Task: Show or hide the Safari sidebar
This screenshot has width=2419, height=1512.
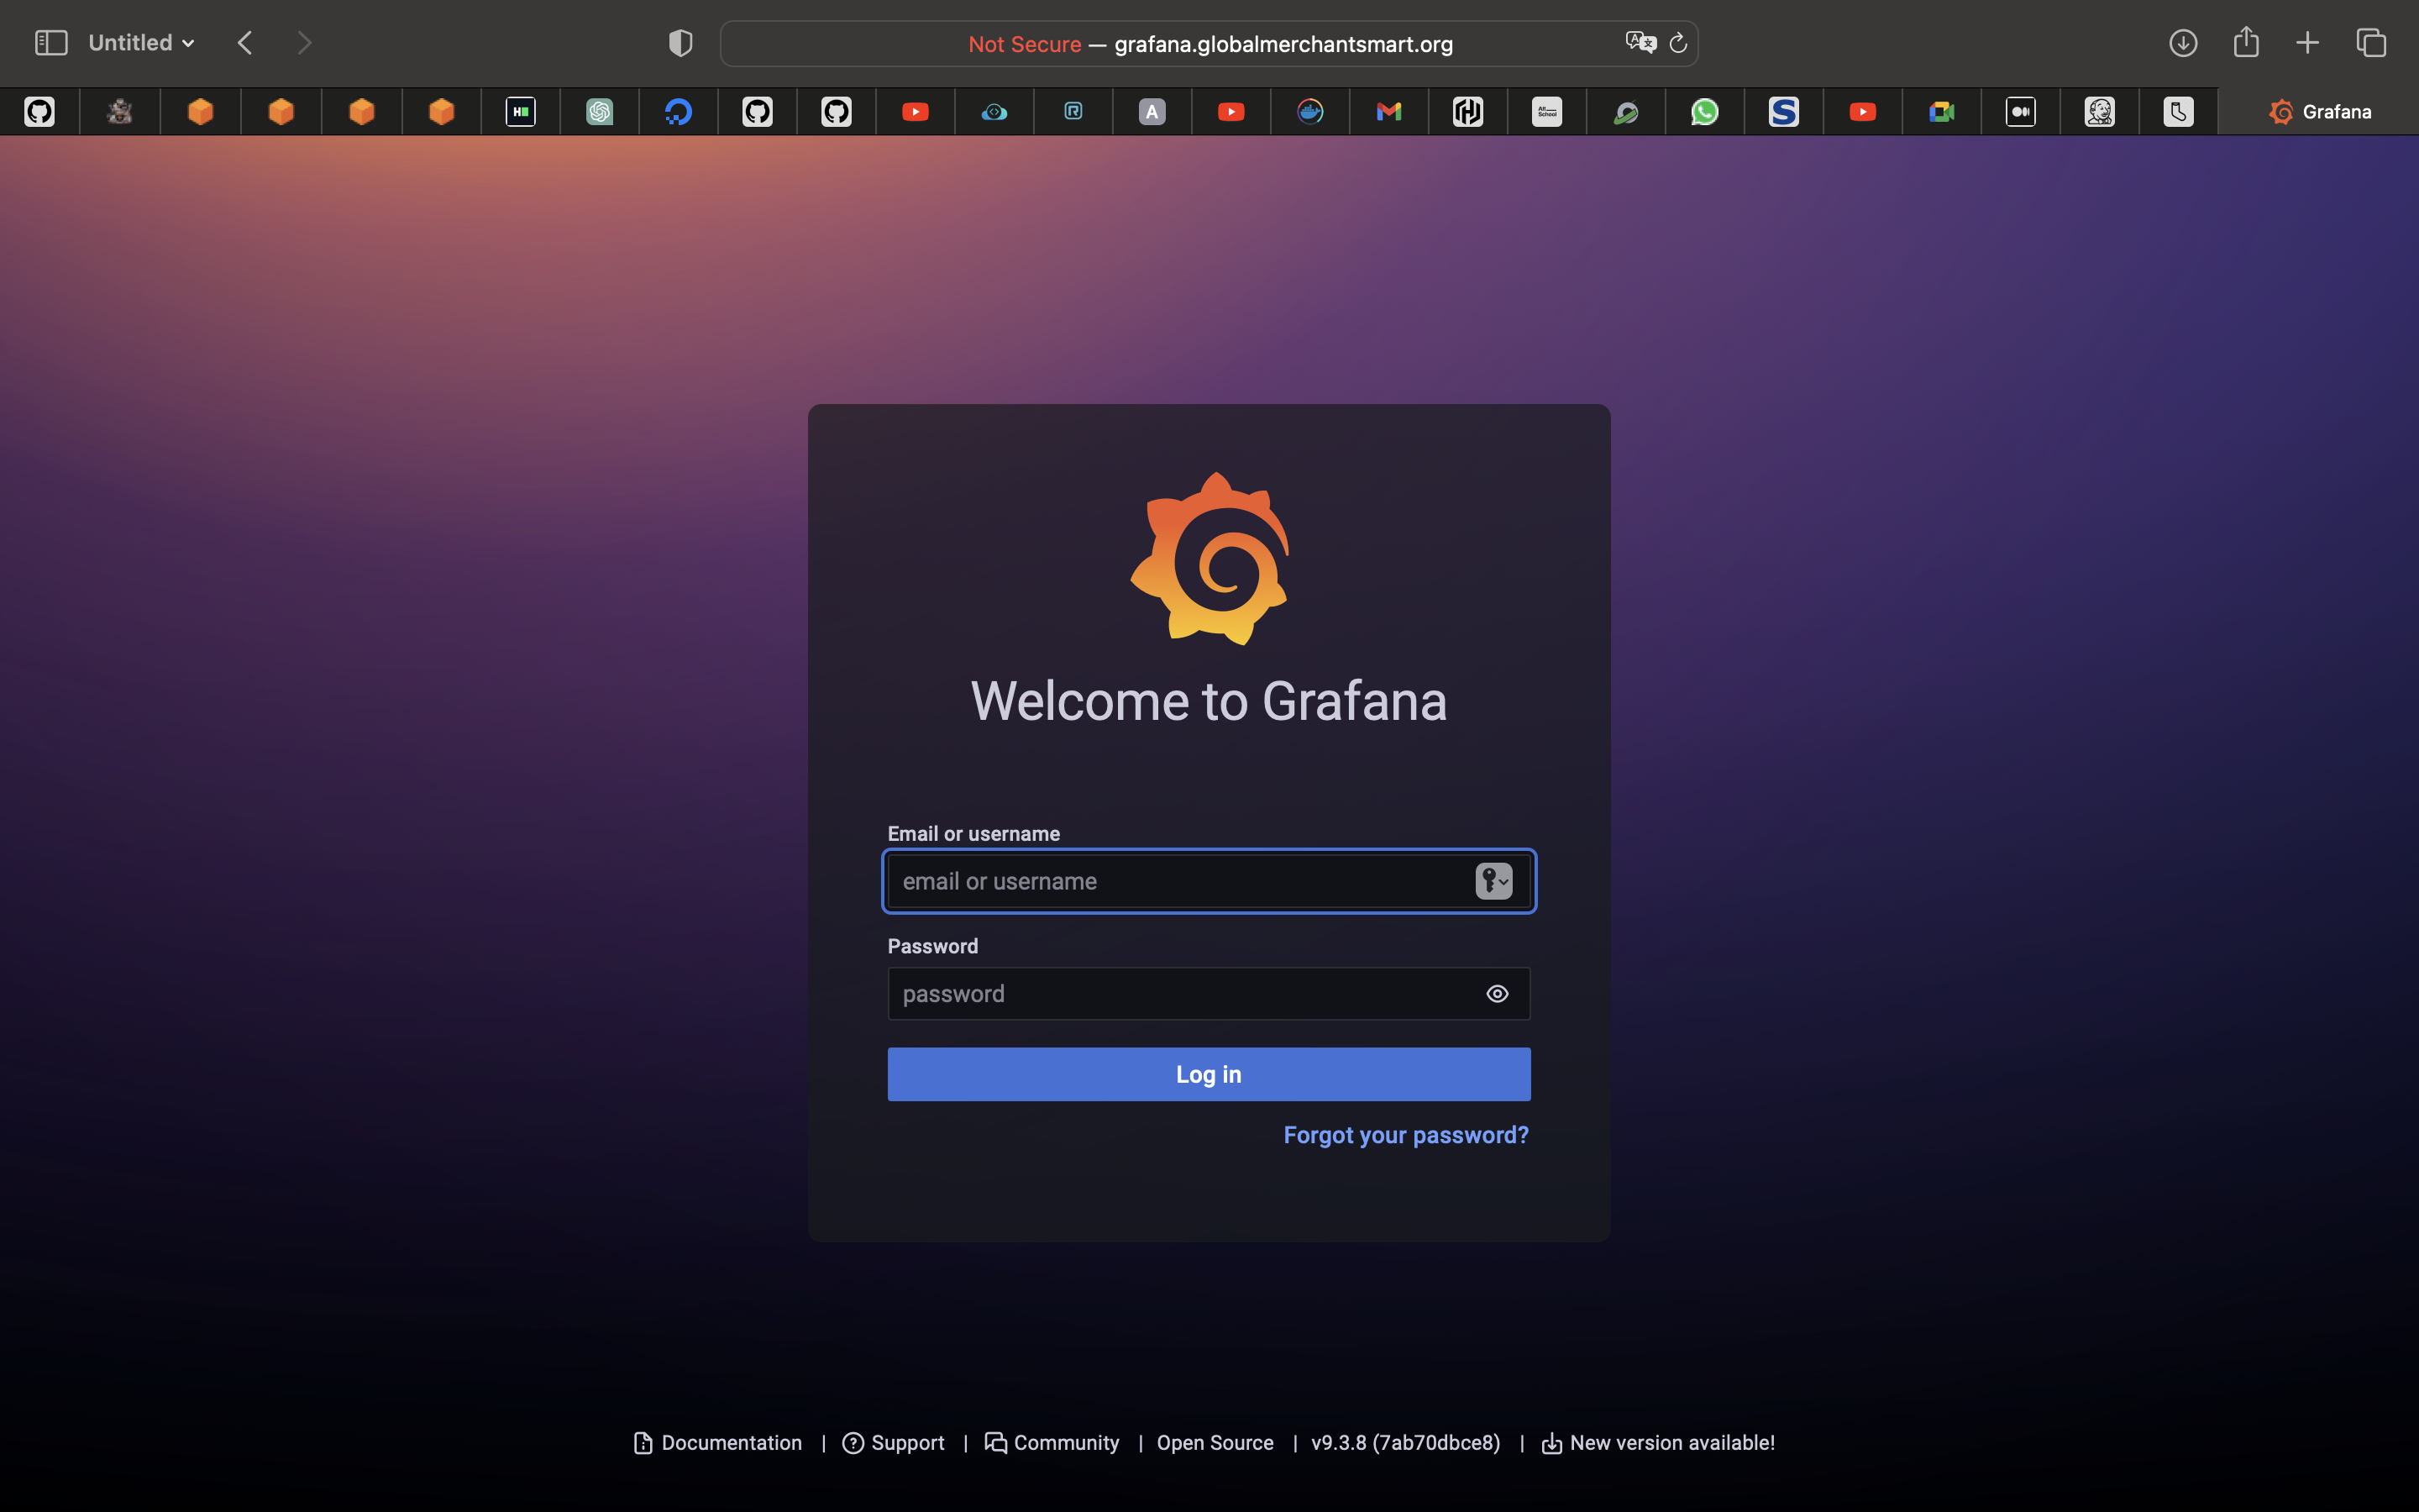Action: 51,43
